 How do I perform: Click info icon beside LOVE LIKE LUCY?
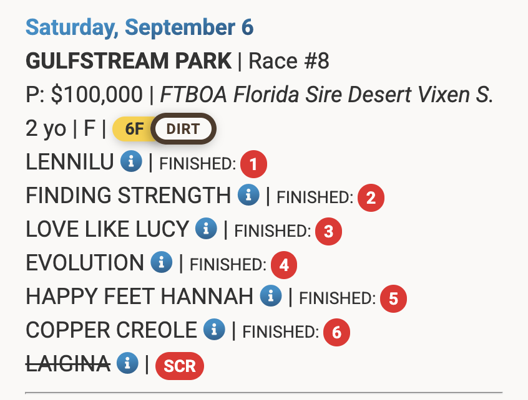(206, 229)
